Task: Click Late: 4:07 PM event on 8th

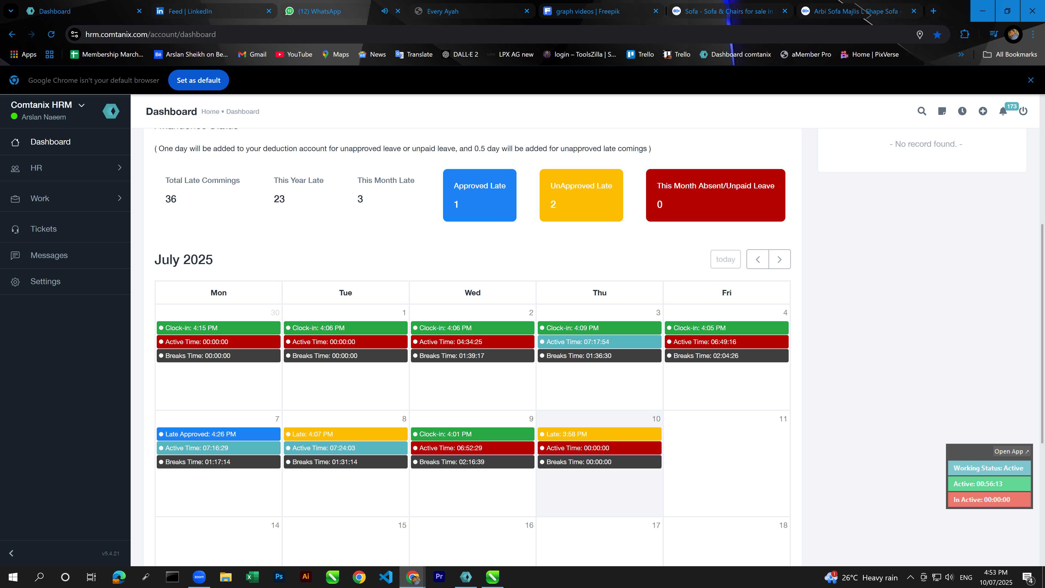Action: [346, 434]
